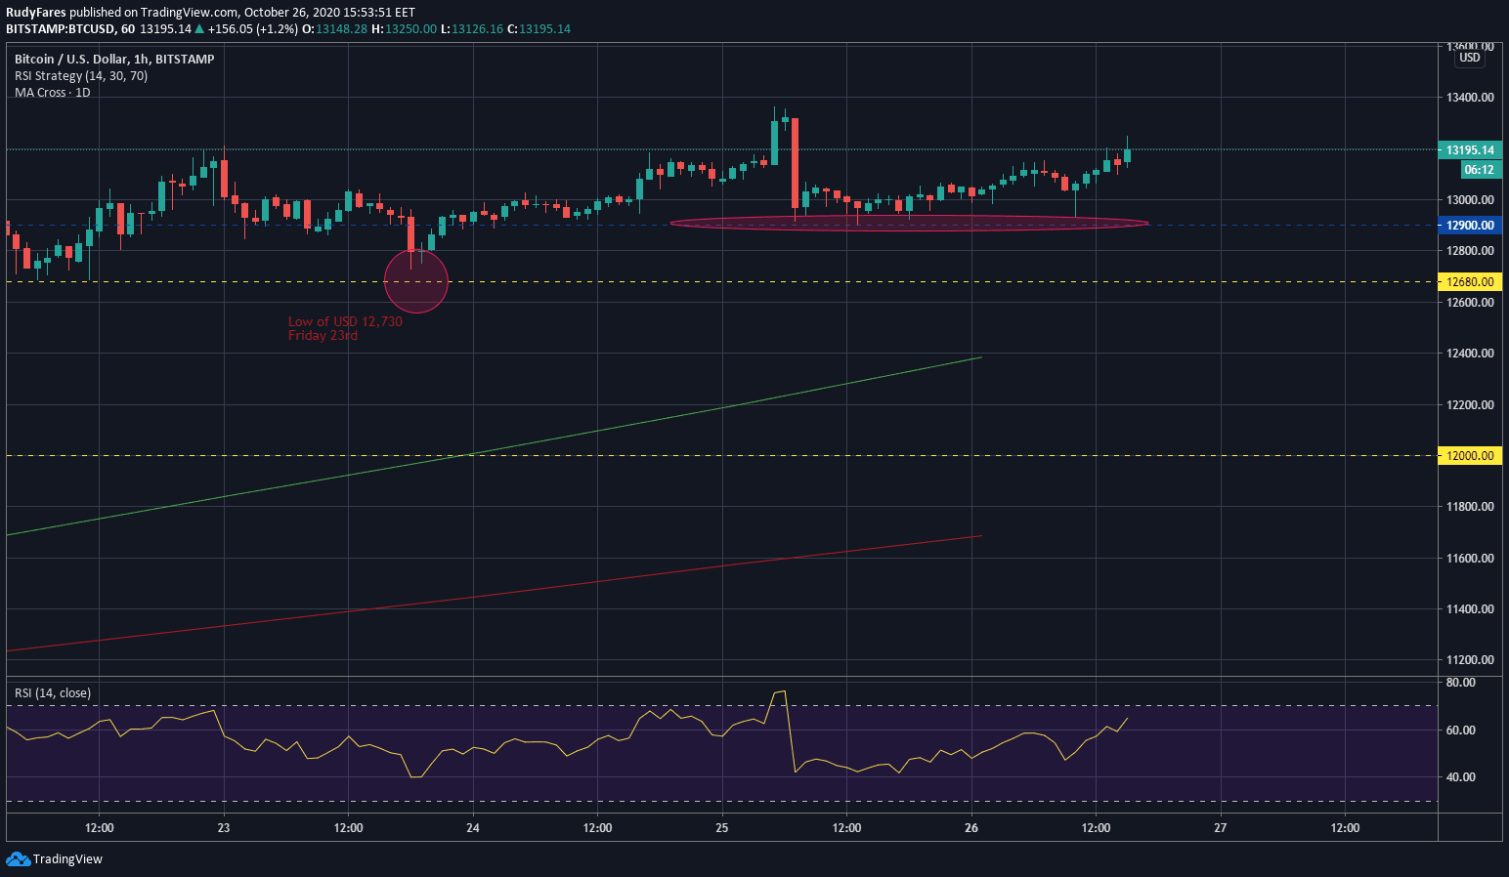
Task: Select the RSI Strategy (14, 30, 70) legend
Action: click(x=81, y=76)
